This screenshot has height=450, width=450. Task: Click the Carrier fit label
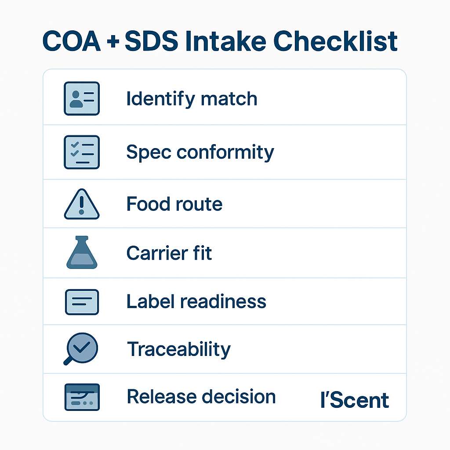click(169, 253)
